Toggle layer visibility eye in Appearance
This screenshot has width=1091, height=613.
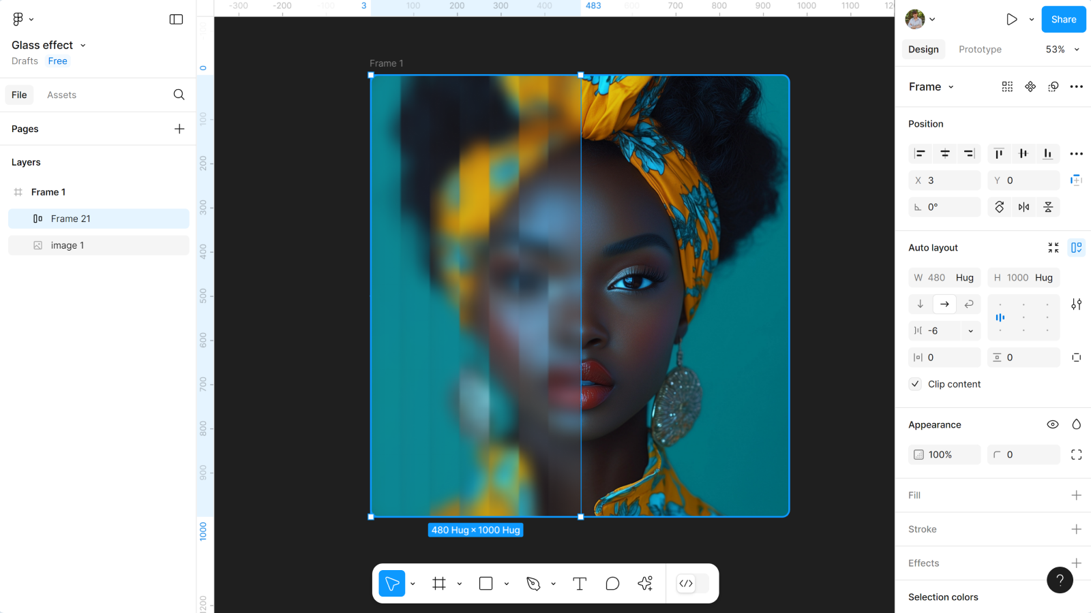(x=1053, y=424)
